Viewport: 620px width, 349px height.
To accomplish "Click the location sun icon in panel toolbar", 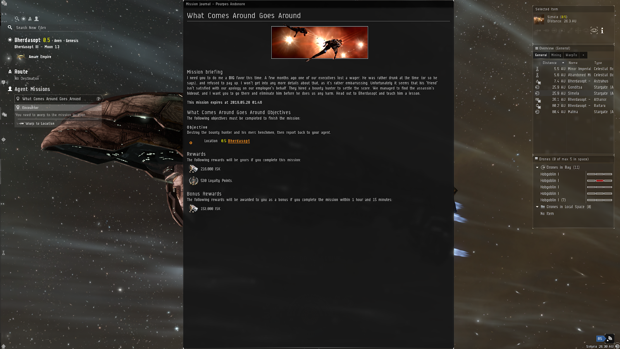I will tap(24, 19).
